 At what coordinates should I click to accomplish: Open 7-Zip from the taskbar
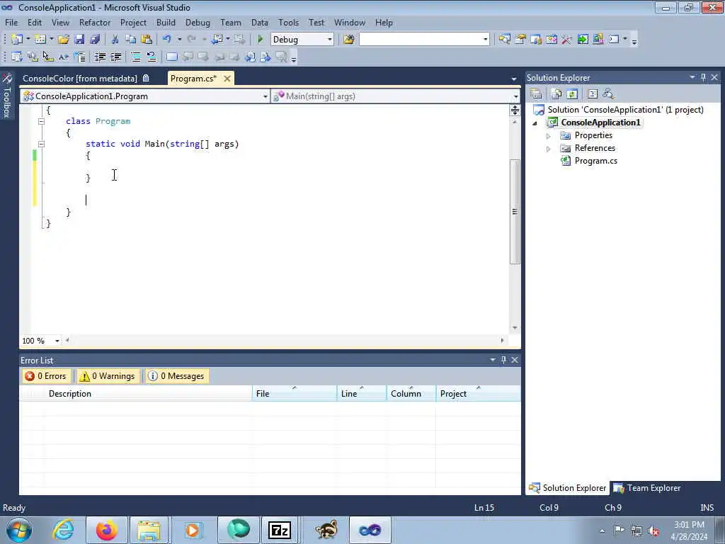coord(279,530)
